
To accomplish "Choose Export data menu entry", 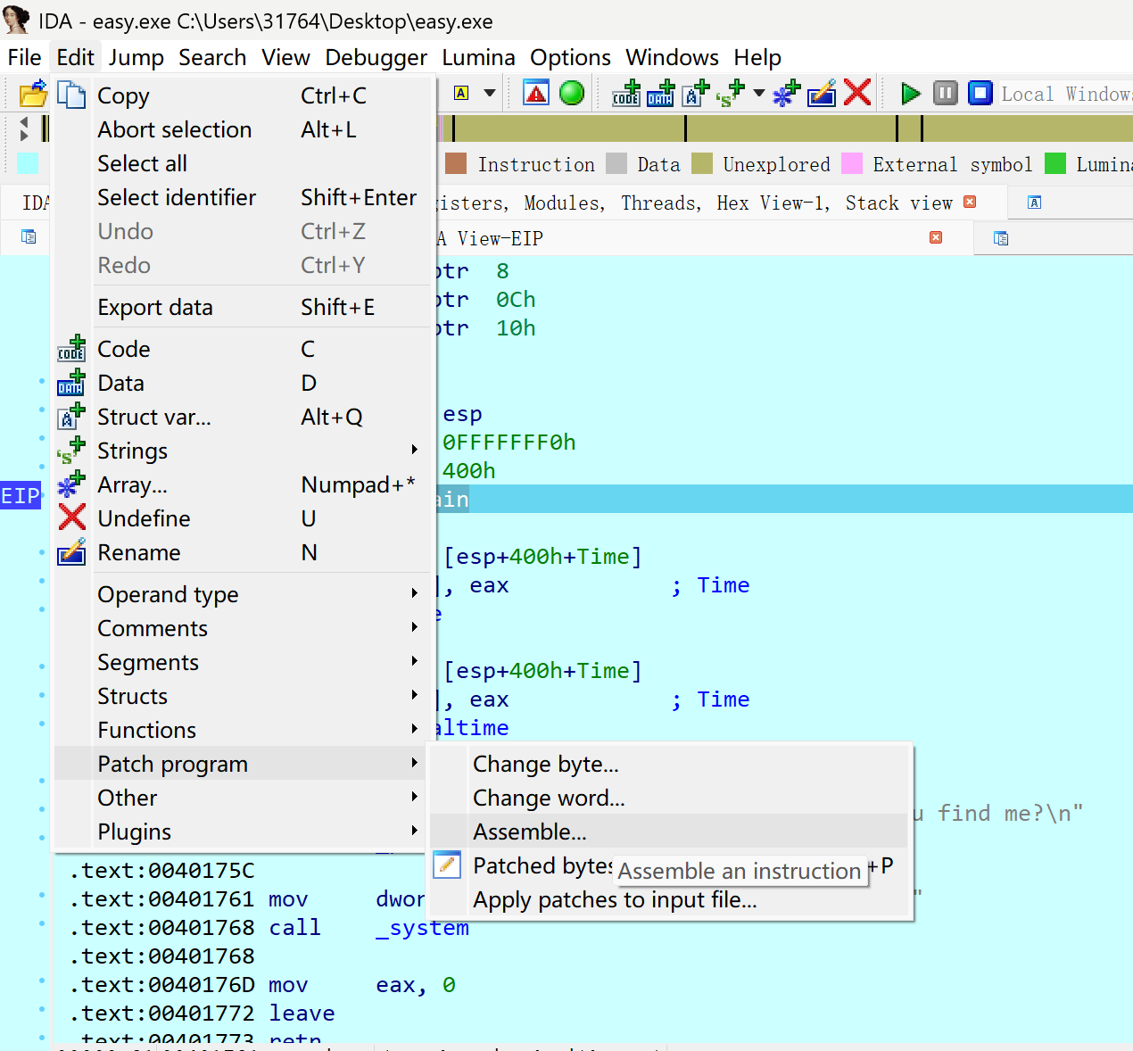I will (x=241, y=307).
